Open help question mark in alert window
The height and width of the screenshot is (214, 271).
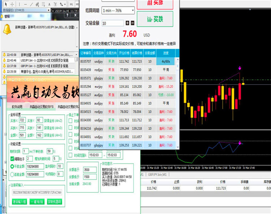(x=67, y=15)
